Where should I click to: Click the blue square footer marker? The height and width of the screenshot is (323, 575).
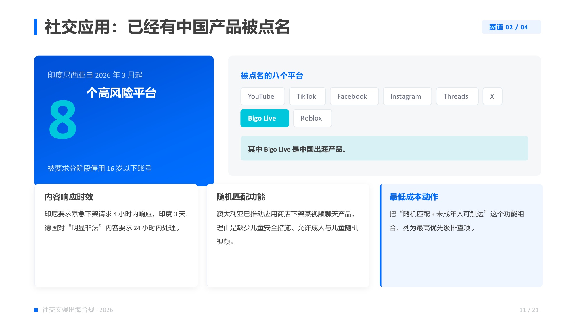[x=36, y=310]
